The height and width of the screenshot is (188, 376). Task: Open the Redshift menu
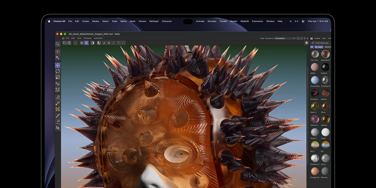(x=245, y=21)
